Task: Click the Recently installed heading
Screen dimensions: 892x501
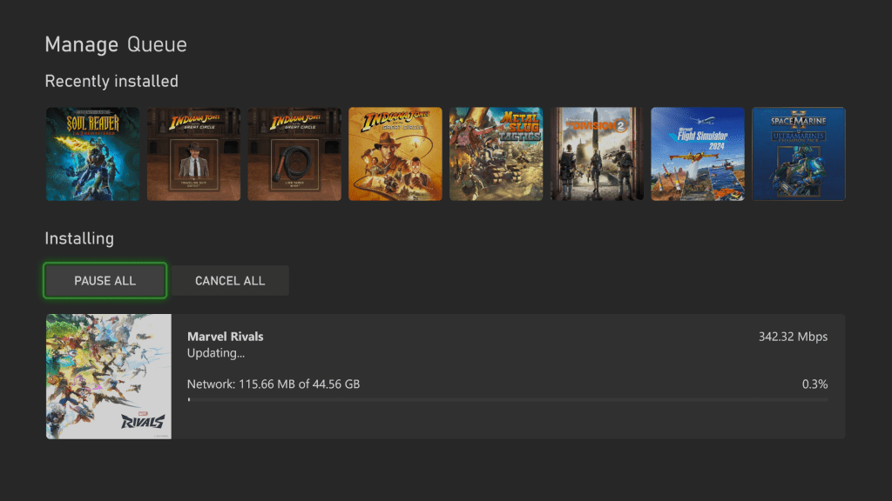Action: [111, 81]
